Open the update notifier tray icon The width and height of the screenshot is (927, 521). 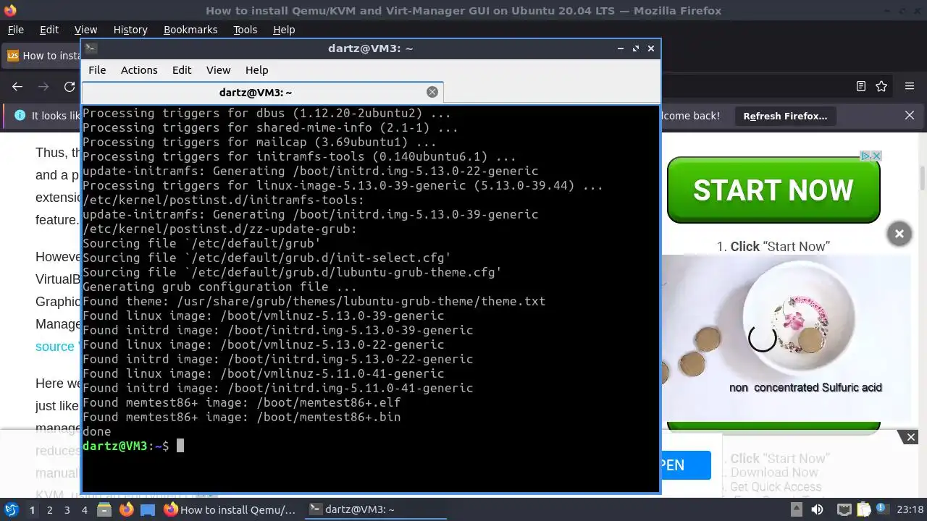(x=881, y=510)
